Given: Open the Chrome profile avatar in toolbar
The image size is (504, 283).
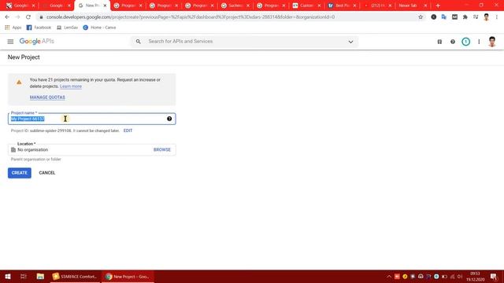Looking at the screenshot, I should [487, 17].
